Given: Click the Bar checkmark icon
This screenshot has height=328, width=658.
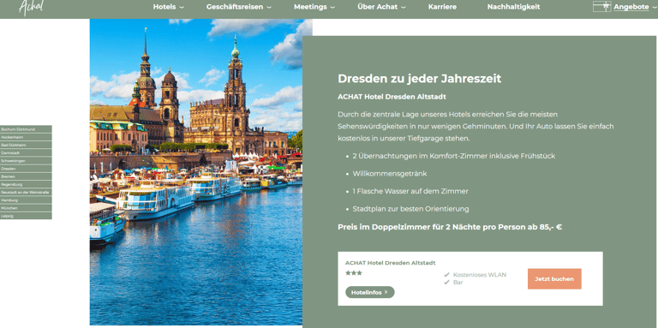Looking at the screenshot, I should pos(446,283).
